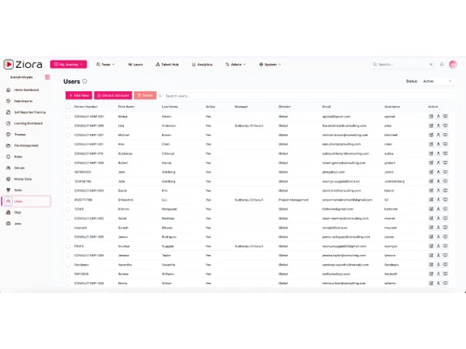The width and height of the screenshot is (466, 349).
Task: Tick the checkbox for Emma Wilson's row
Action: [68, 283]
